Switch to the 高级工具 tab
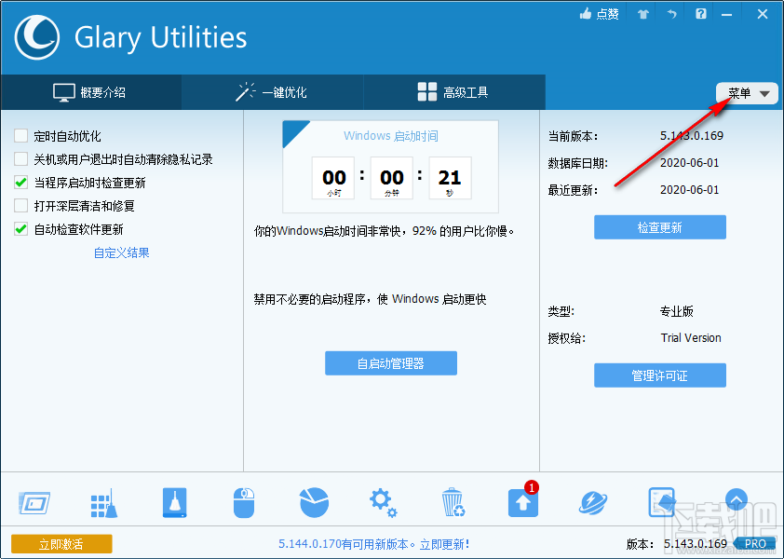784x559 pixels. pyautogui.click(x=453, y=92)
